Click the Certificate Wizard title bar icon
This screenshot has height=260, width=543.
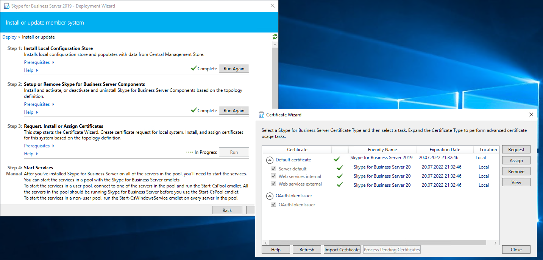pos(261,115)
